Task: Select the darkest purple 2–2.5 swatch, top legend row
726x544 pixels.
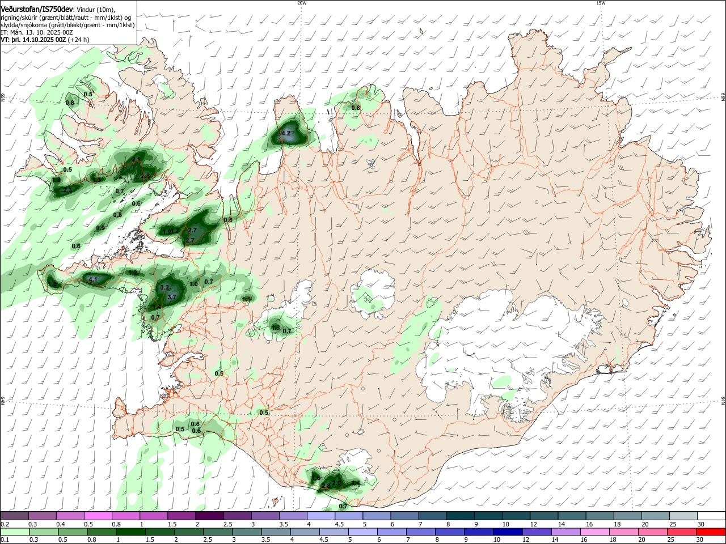Action: (x=209, y=516)
